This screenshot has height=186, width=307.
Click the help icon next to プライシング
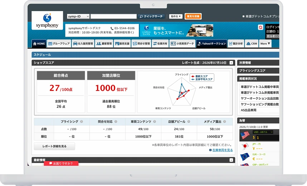(82, 122)
